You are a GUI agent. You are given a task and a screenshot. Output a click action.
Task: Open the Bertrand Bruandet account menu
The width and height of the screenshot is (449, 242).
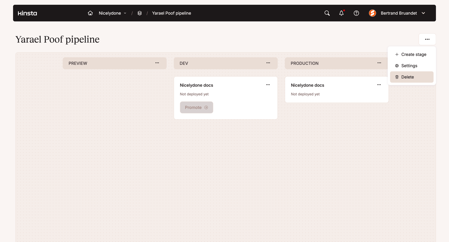coord(403,13)
